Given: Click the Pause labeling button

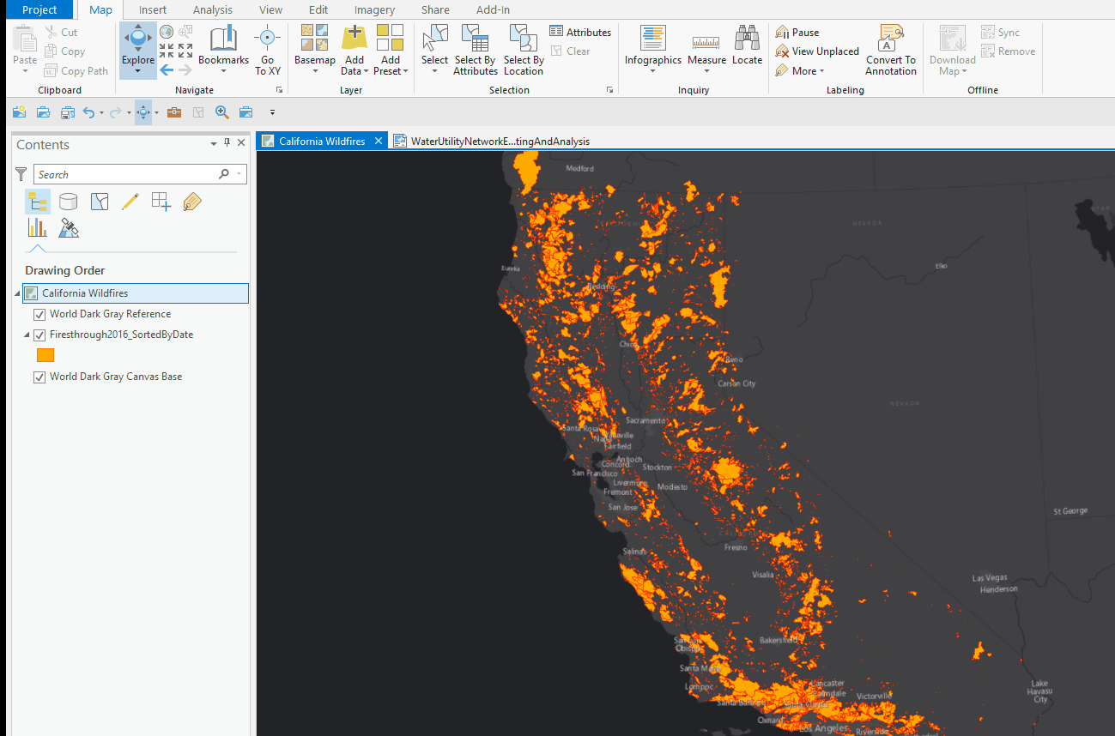Looking at the screenshot, I should [x=797, y=33].
